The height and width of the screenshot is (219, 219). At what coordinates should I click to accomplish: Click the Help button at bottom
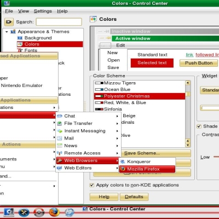tap(104, 197)
